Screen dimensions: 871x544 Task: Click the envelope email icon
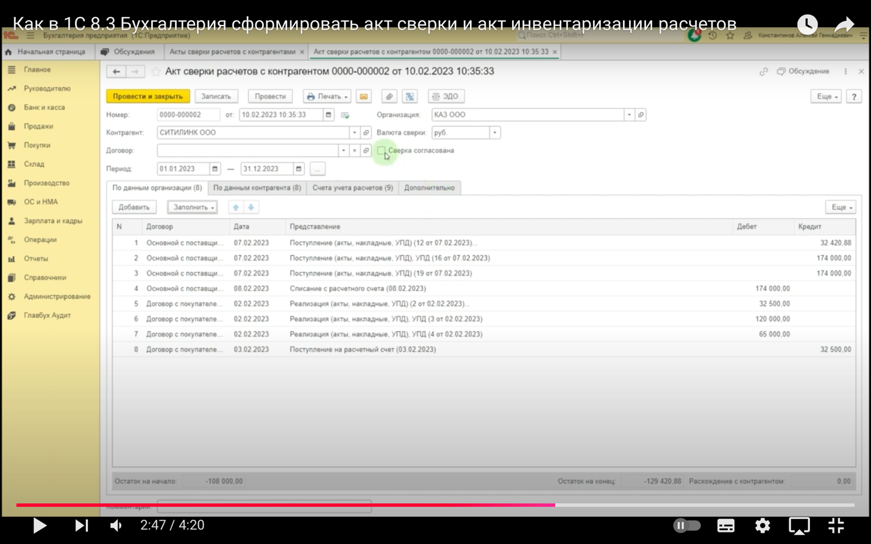(364, 96)
